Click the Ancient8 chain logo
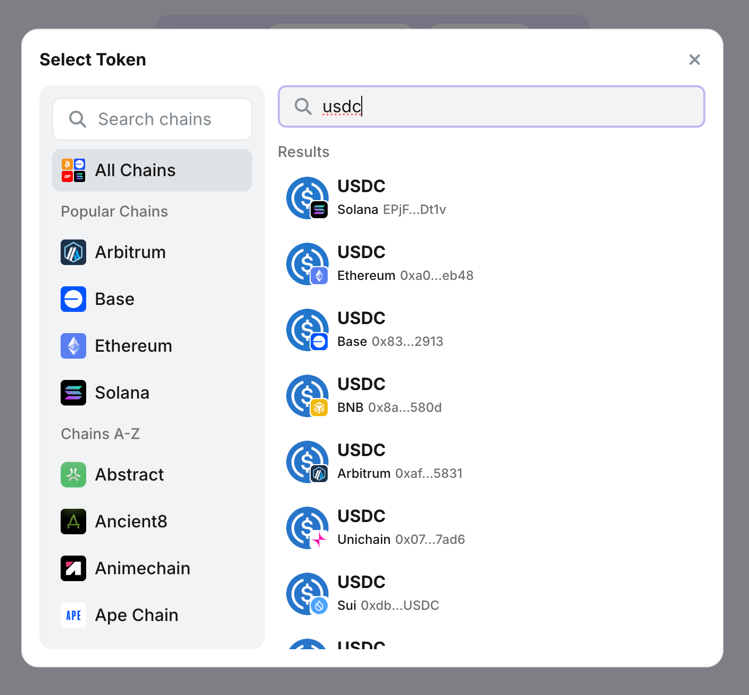Screen dimensions: 749x695 pos(73,522)
